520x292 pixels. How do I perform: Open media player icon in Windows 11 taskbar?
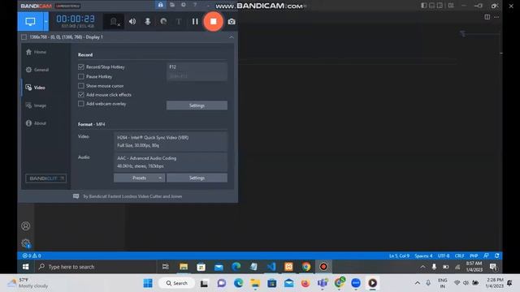372,283
